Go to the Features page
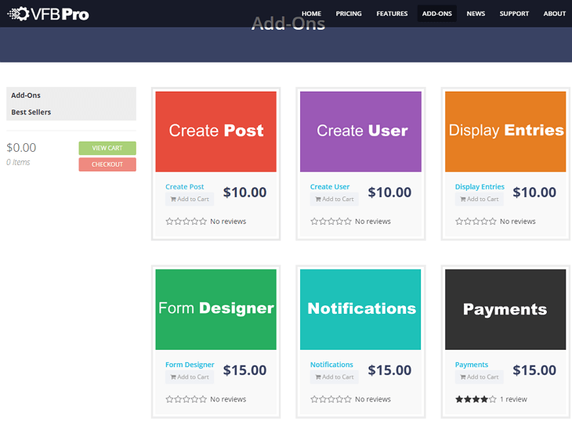This screenshot has width=572, height=421. [392, 13]
